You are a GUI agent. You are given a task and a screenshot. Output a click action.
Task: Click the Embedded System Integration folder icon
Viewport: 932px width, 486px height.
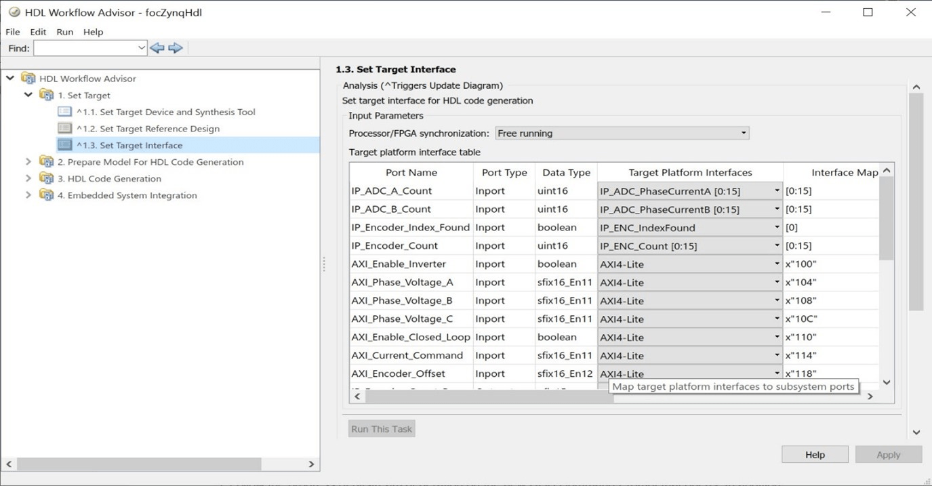[x=47, y=195]
